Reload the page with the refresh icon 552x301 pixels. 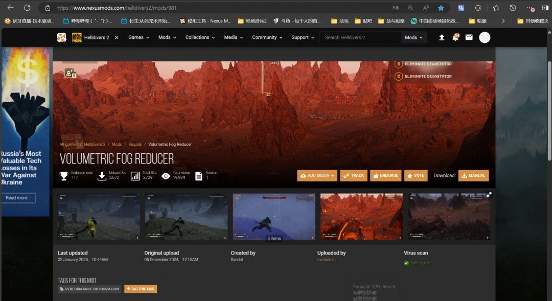pyautogui.click(x=27, y=8)
